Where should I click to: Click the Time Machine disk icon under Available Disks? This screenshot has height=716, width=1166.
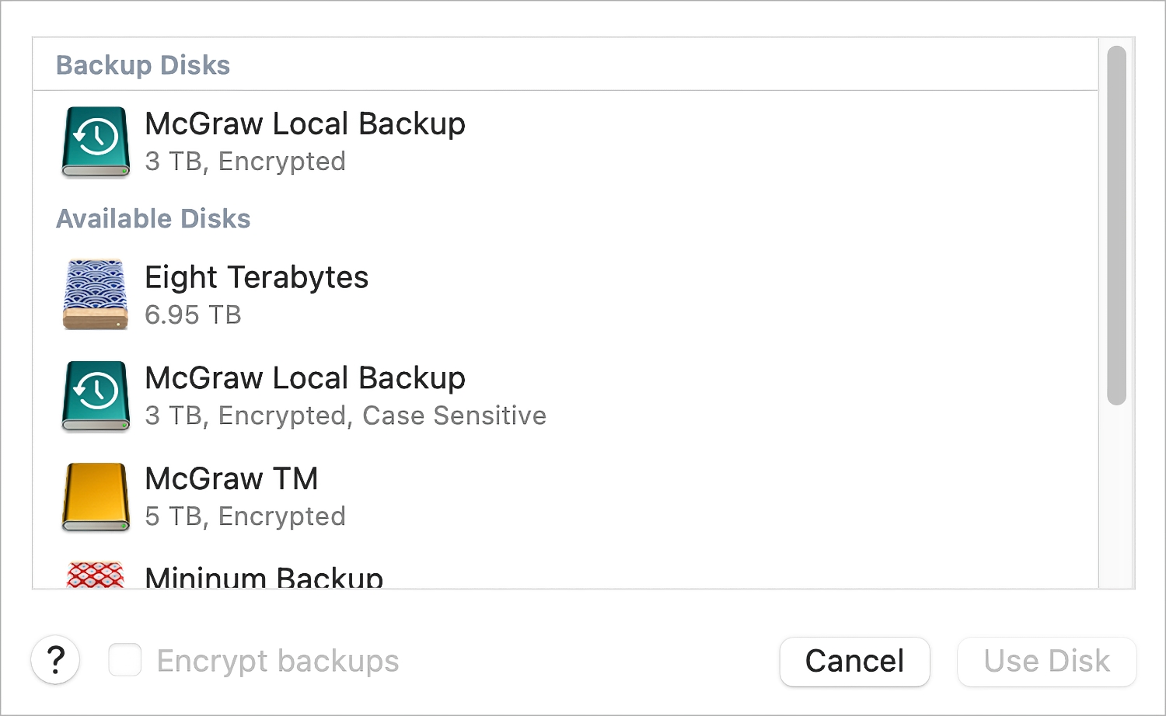click(96, 396)
